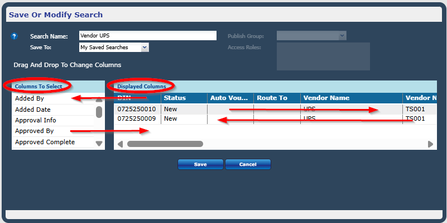
Task: Select DIN cell 0725250010
Action: coord(137,109)
